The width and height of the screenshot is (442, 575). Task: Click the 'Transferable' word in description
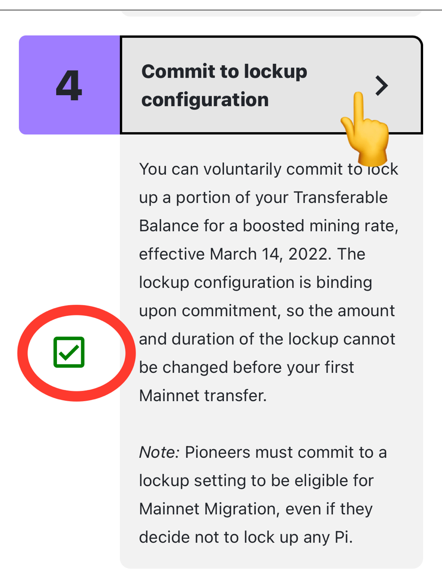tap(341, 198)
